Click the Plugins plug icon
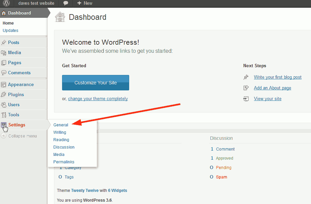 coord(4,94)
